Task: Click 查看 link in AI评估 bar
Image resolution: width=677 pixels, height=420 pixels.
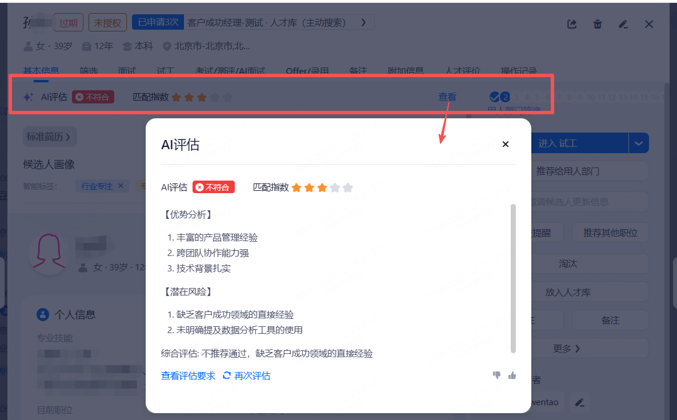Action: [x=447, y=97]
